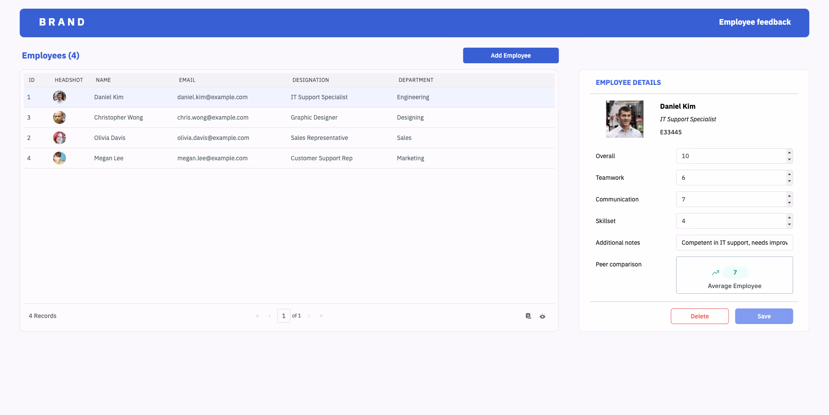
Task: Increase the Communication score with up arrow
Action: click(x=789, y=196)
